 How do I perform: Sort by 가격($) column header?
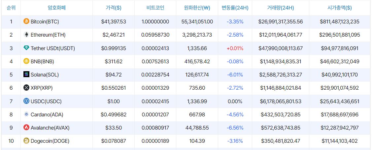[114, 8]
